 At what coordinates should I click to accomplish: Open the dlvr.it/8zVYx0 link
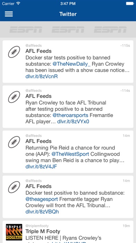(73, 121)
